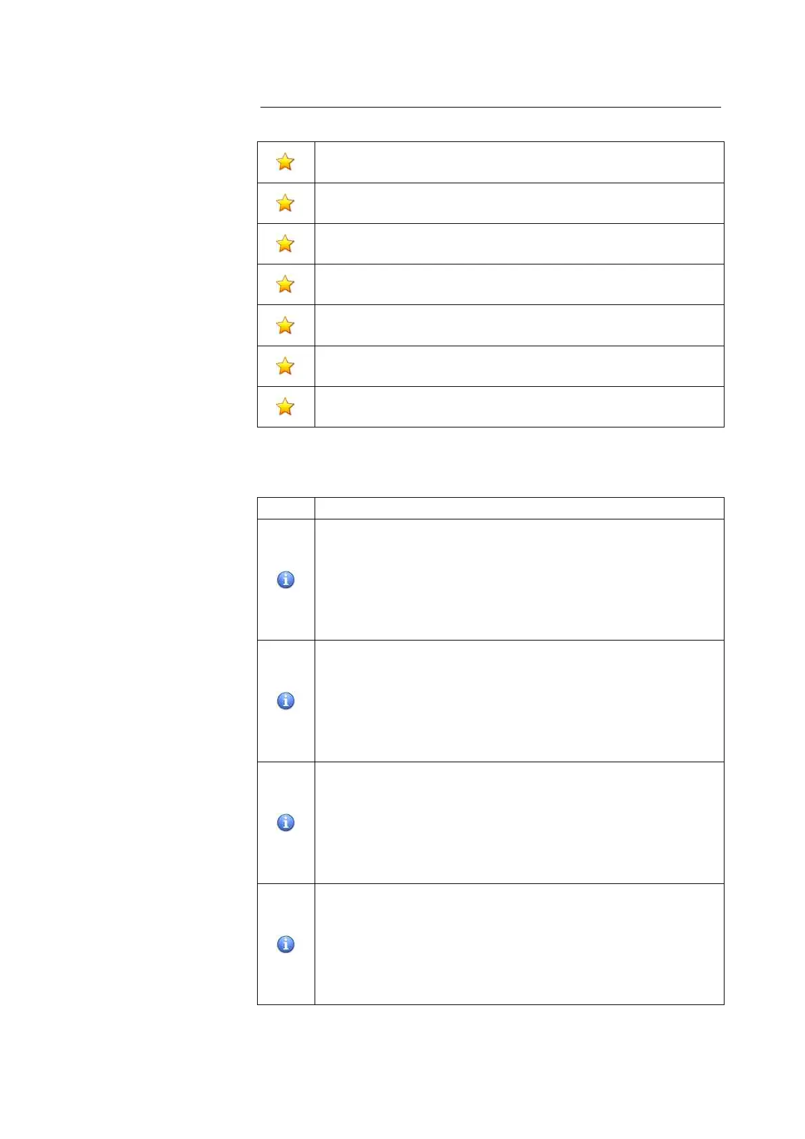The image size is (805, 1139).
Task: Click the blank cell beside the second info icon
Action: coord(519,701)
